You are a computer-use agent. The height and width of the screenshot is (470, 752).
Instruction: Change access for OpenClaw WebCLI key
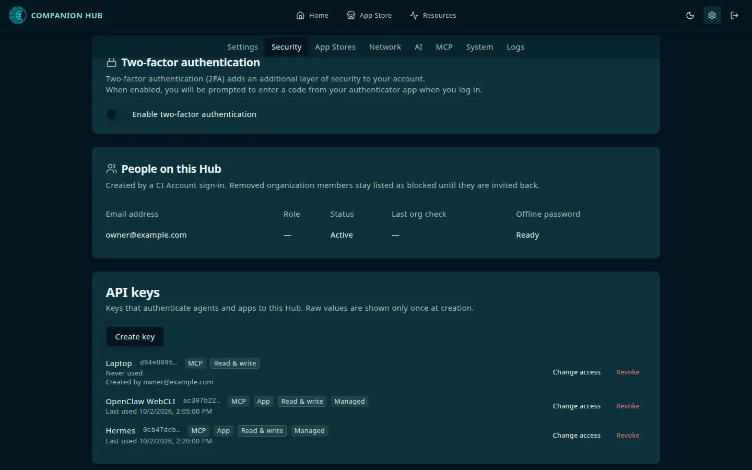tap(577, 406)
